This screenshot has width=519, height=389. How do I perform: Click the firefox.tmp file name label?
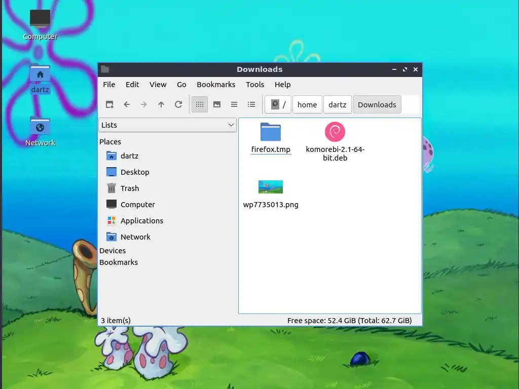[271, 149]
